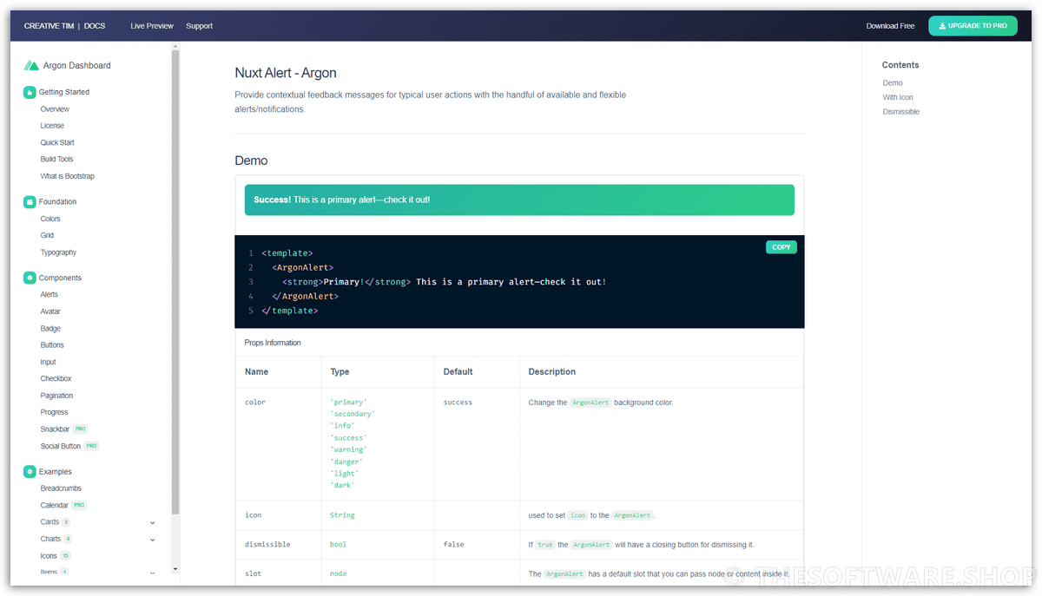
Task: Click the Examples section icon
Action: point(30,472)
